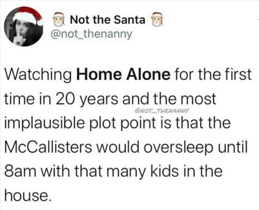Open the "Not the Santa" display name
The width and height of the screenshot is (259, 210).
(107, 20)
